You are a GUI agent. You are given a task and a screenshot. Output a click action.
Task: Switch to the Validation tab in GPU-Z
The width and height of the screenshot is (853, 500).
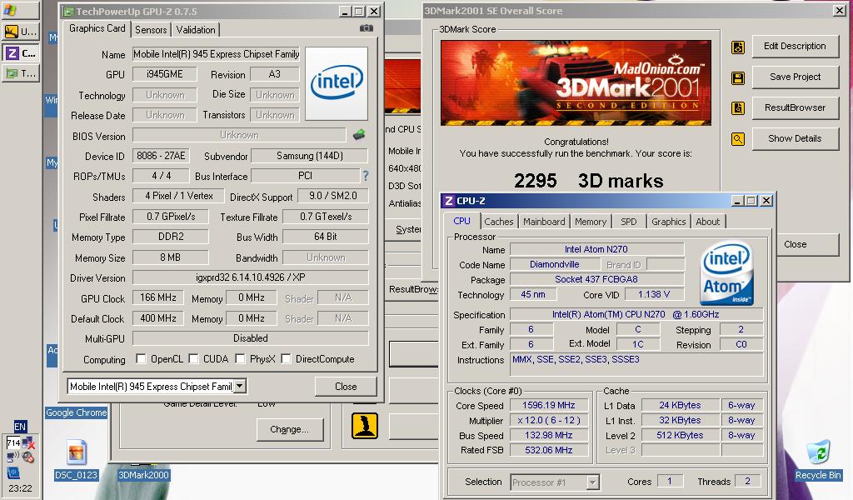(x=195, y=30)
